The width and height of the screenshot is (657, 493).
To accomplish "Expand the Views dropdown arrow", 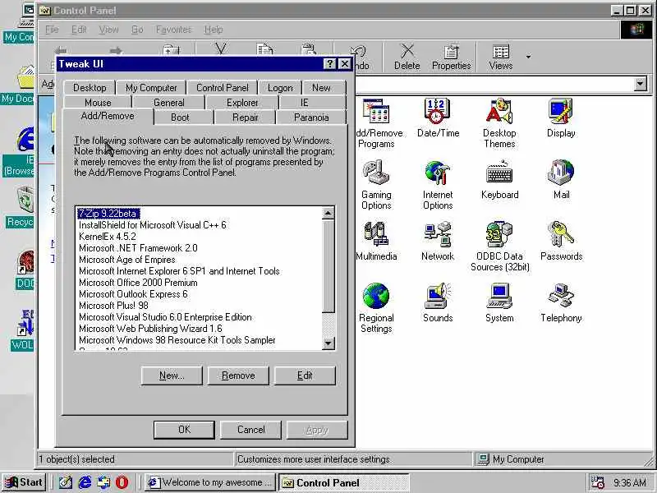I will pyautogui.click(x=529, y=57).
